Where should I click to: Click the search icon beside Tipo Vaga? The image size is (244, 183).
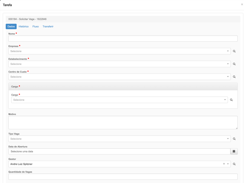click(x=234, y=139)
